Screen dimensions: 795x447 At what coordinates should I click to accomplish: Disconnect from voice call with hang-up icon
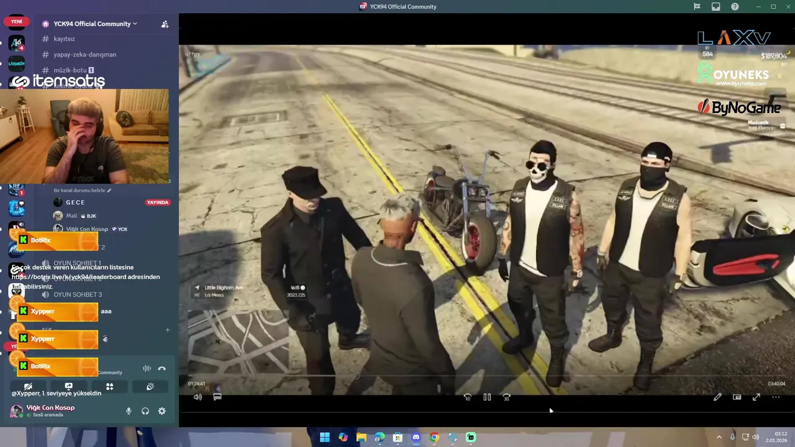pos(161,368)
